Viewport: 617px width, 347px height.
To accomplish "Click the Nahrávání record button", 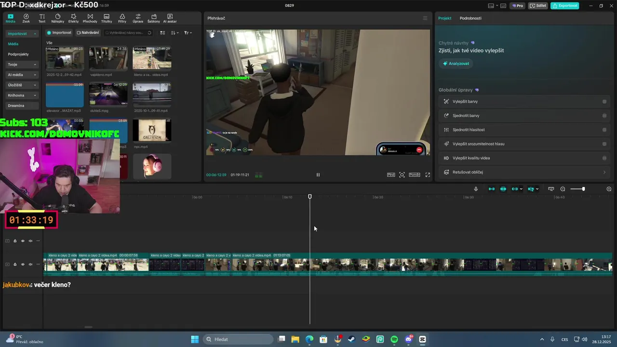I will click(88, 33).
